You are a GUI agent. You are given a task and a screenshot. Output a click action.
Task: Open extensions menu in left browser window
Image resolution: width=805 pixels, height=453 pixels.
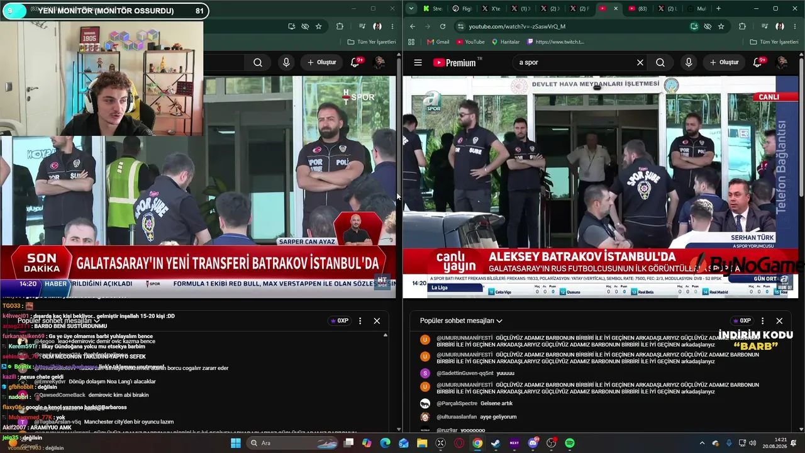point(340,26)
